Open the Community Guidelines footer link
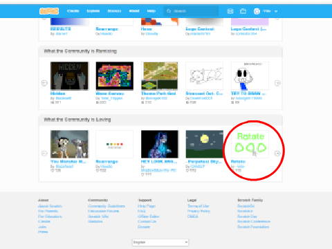The image size is (332, 249). coord(107,206)
